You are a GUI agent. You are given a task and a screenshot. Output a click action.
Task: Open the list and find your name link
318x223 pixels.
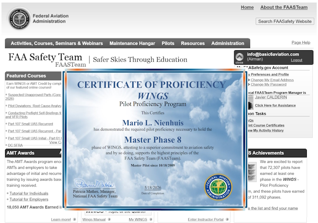click(x=273, y=208)
